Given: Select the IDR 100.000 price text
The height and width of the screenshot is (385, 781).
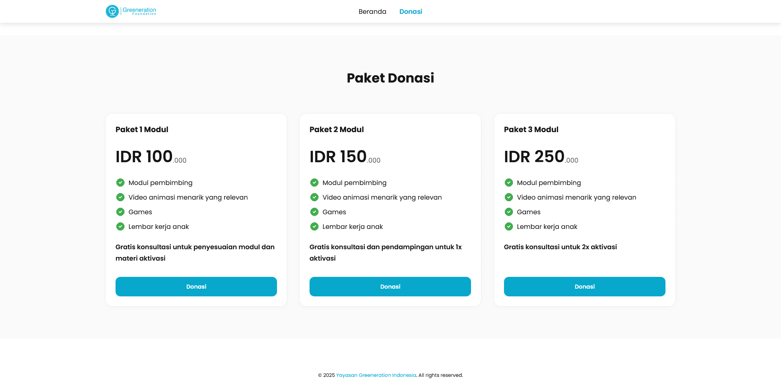Looking at the screenshot, I should pyautogui.click(x=151, y=157).
